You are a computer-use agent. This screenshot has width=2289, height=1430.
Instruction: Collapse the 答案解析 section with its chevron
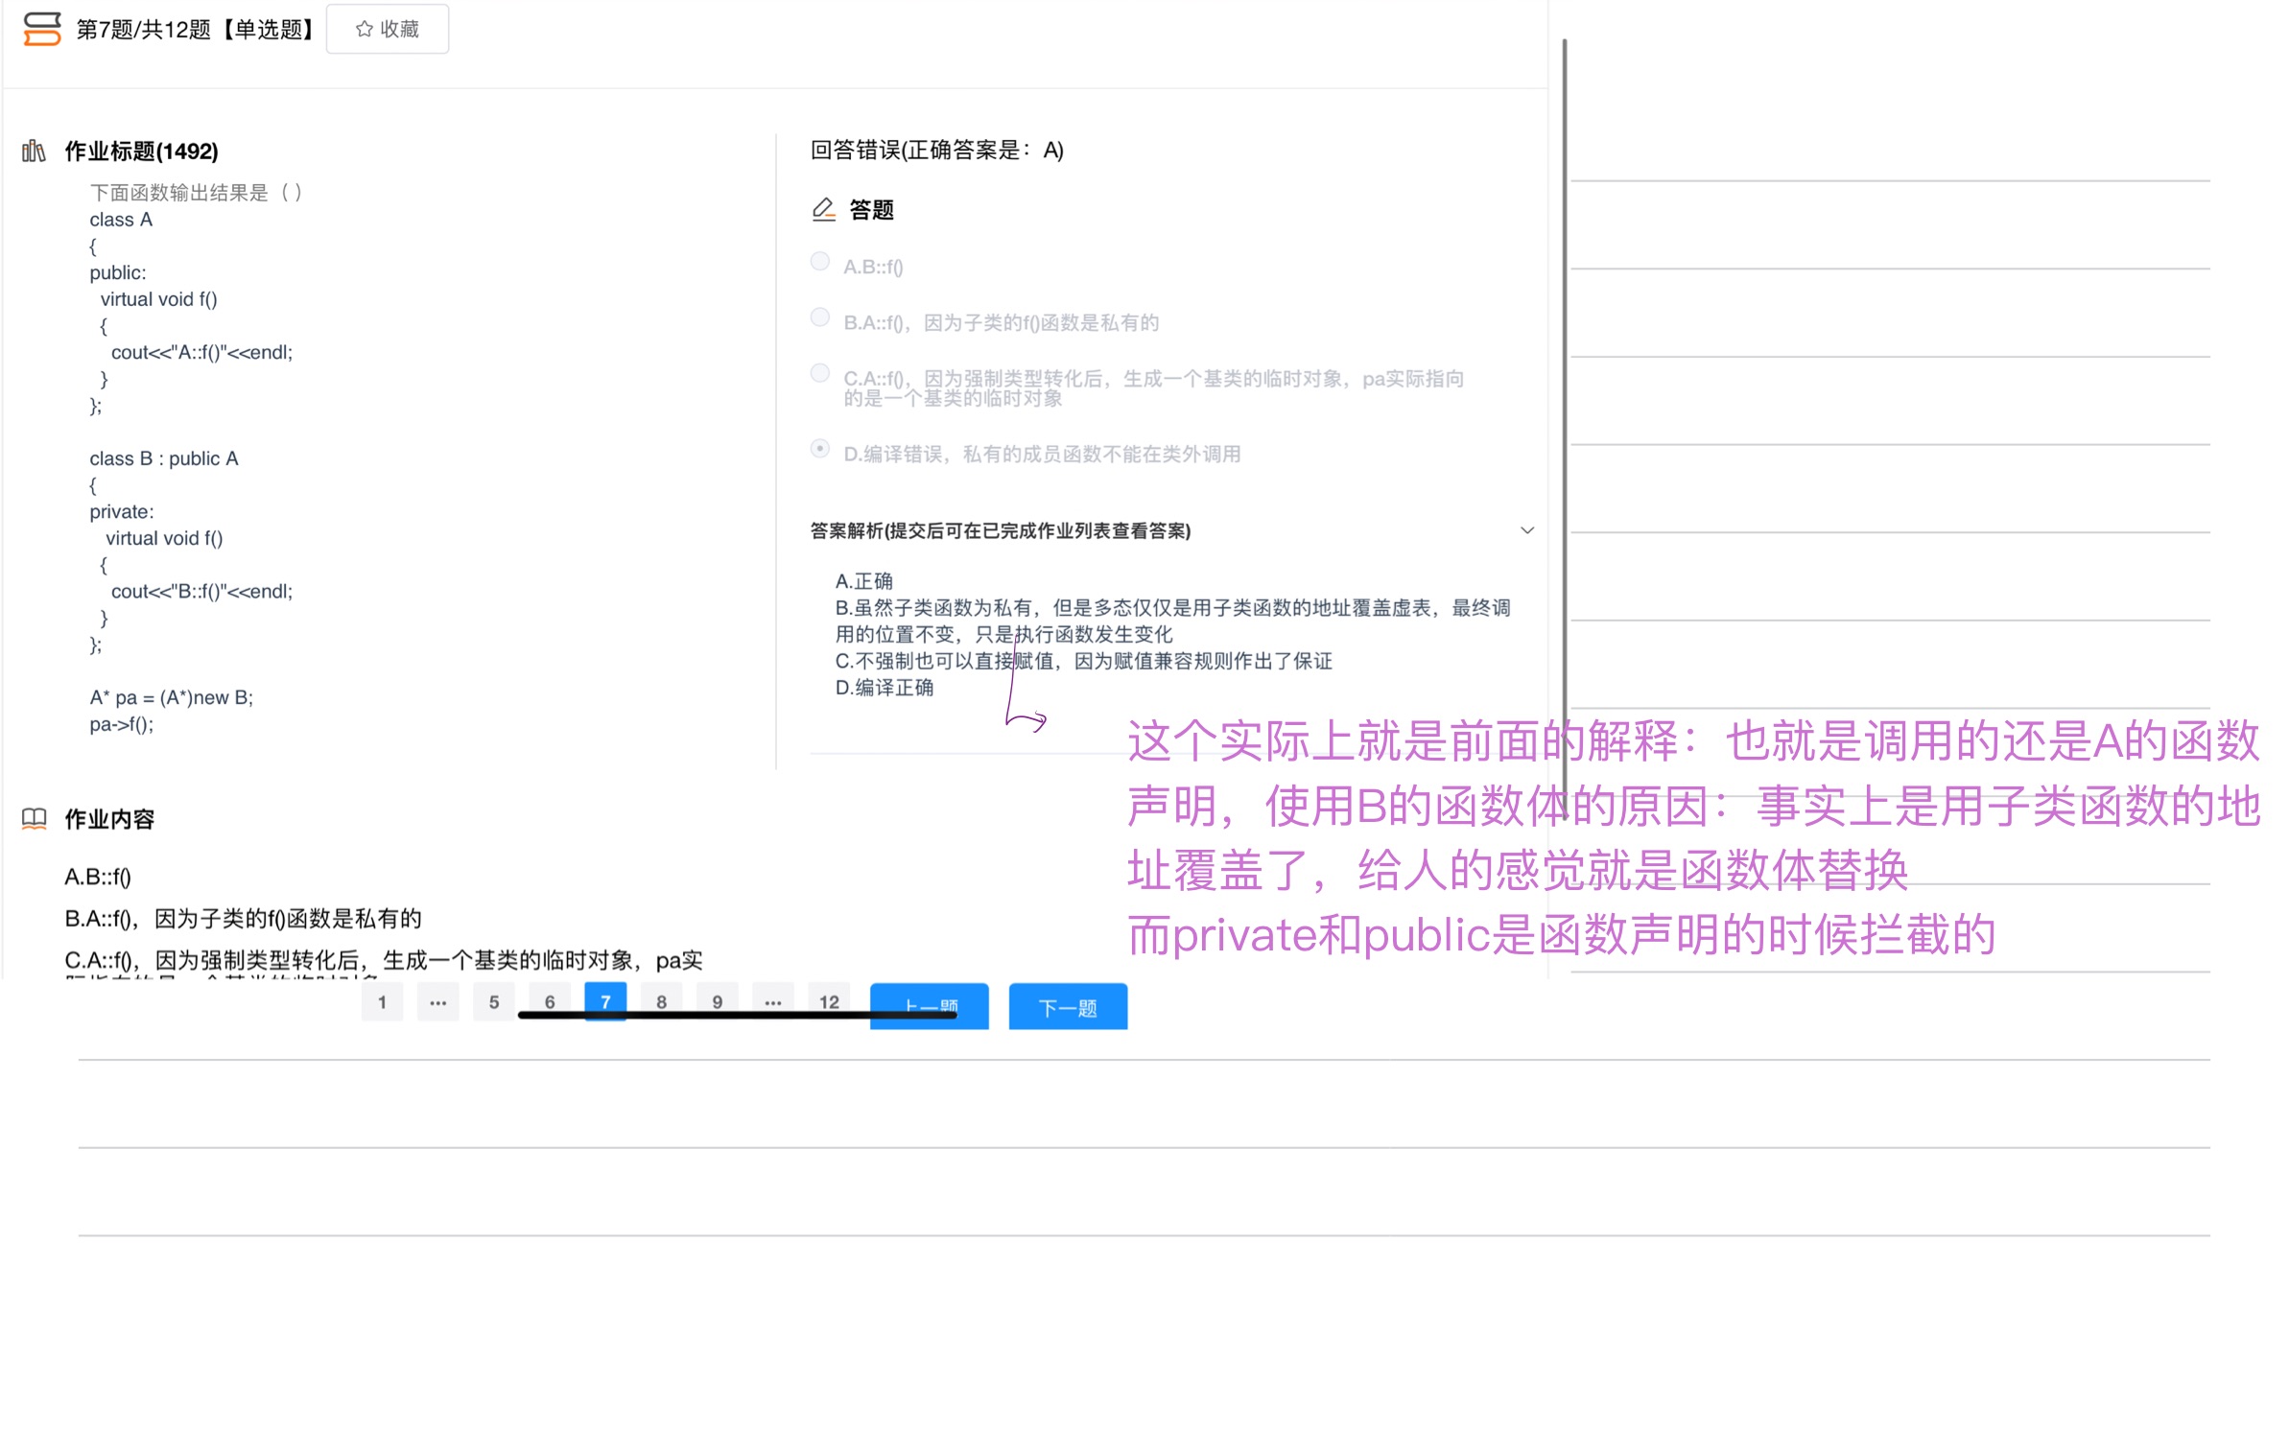(x=1526, y=529)
